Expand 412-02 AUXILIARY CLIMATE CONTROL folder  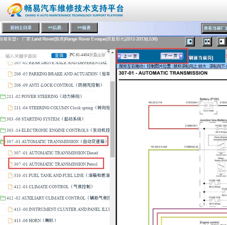(58, 198)
